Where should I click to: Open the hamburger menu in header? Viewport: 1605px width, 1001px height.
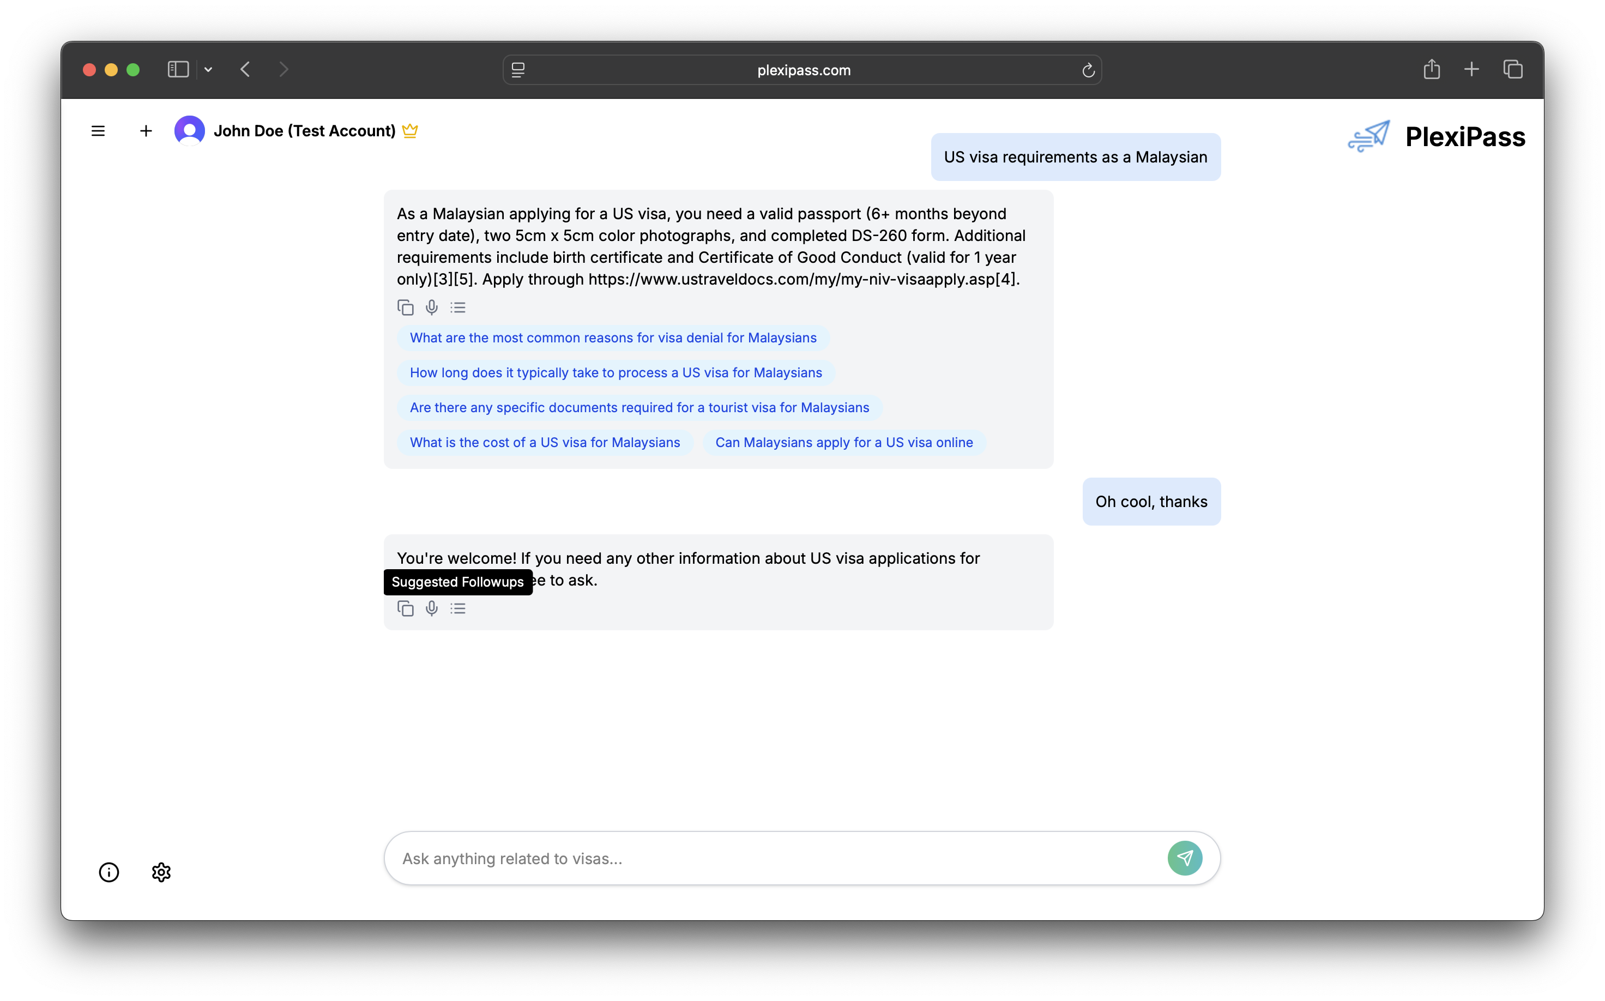pyautogui.click(x=98, y=131)
